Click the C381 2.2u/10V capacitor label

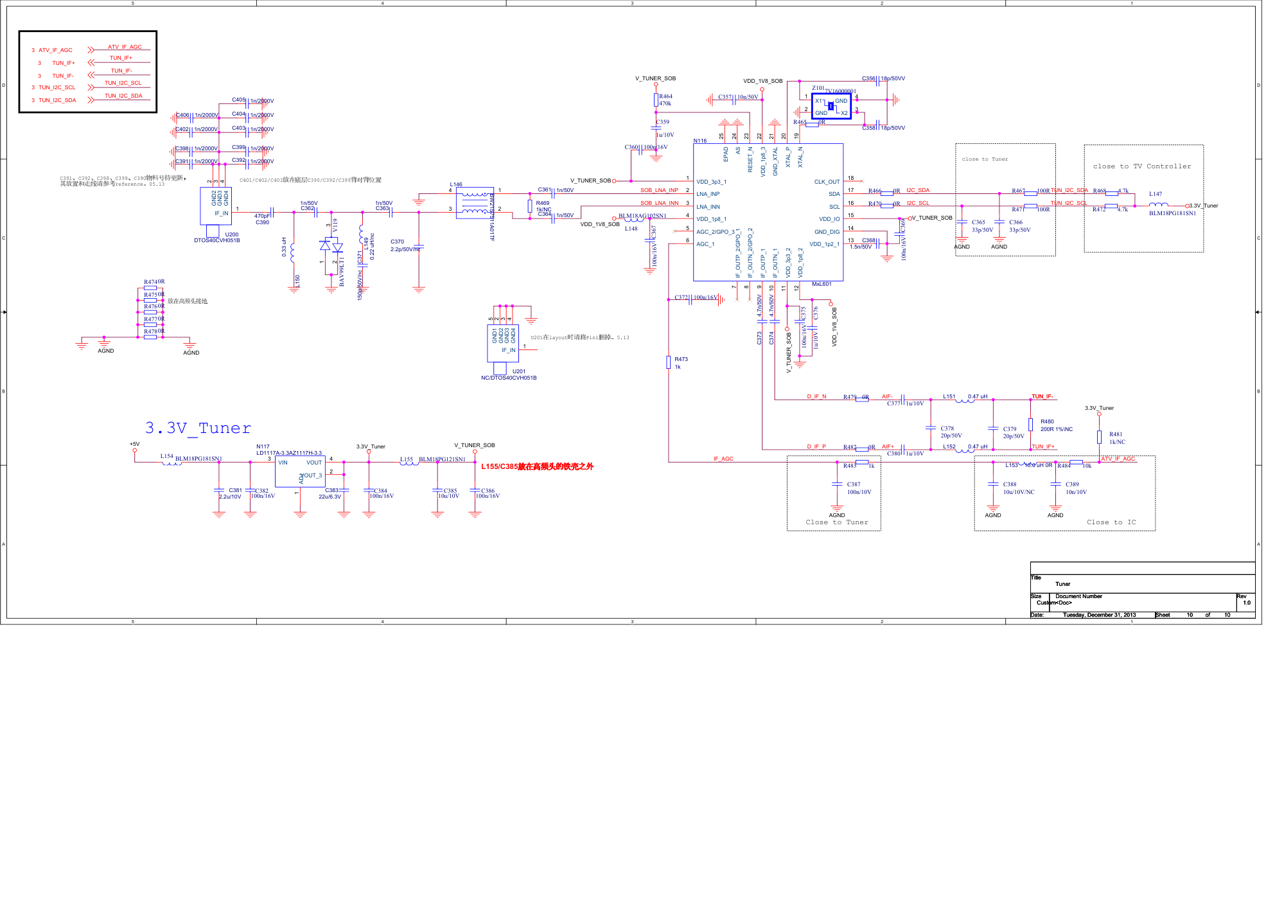click(x=230, y=493)
